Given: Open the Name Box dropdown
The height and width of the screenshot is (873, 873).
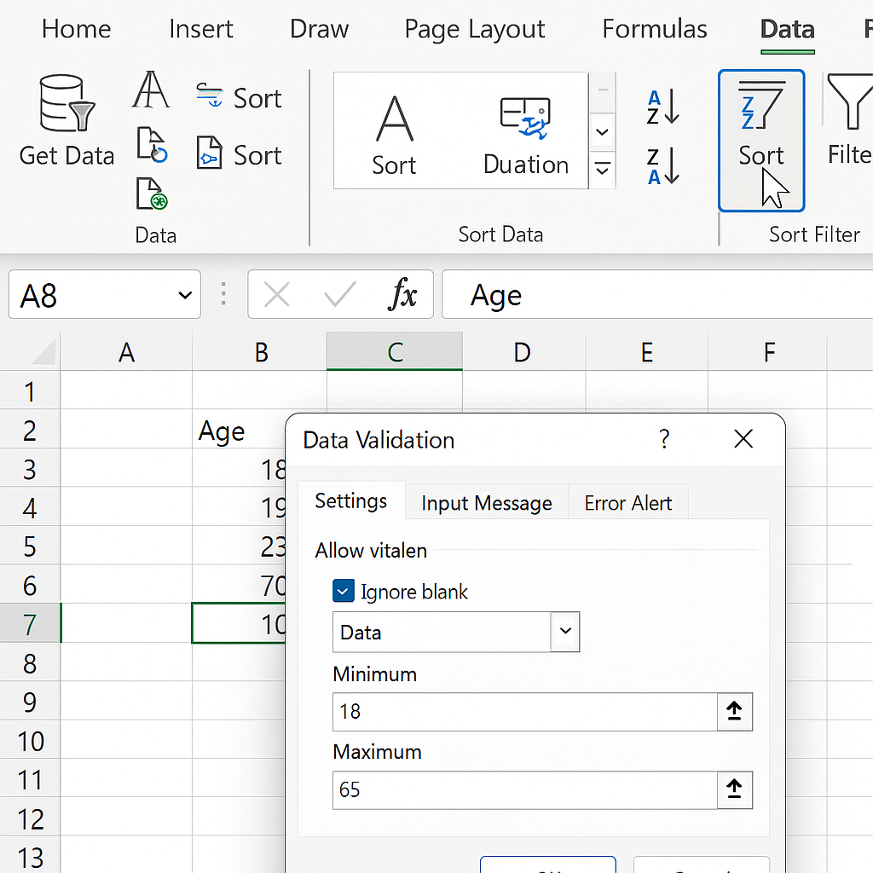Looking at the screenshot, I should (x=185, y=295).
